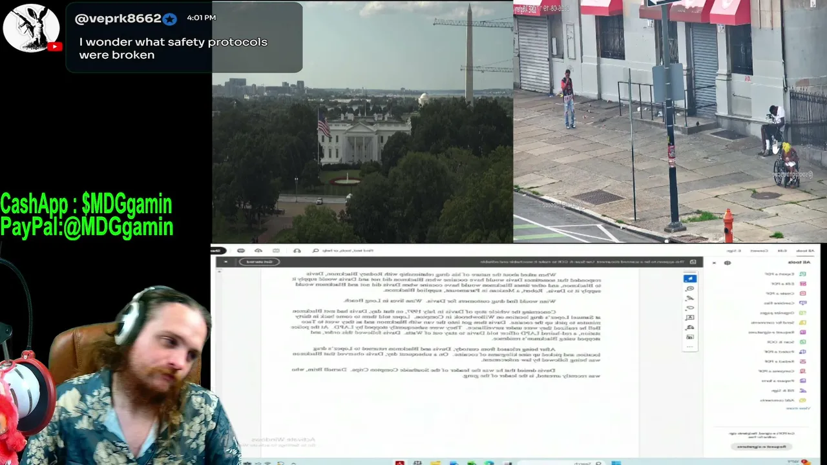The image size is (827, 465).
Task: Click the search magnifier icon in Acrobat
Action: click(315, 251)
